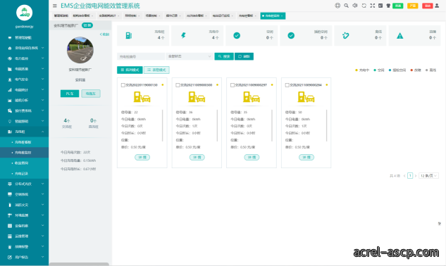
Task: Select the 汽车 (car) filter button
Action: [x=70, y=94]
